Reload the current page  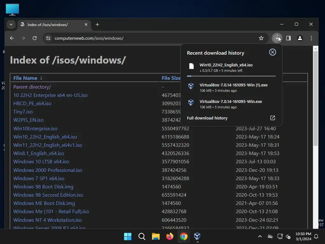[x=35, y=38]
